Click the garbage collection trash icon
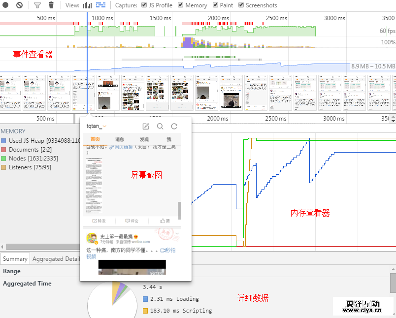 [x=51, y=5]
